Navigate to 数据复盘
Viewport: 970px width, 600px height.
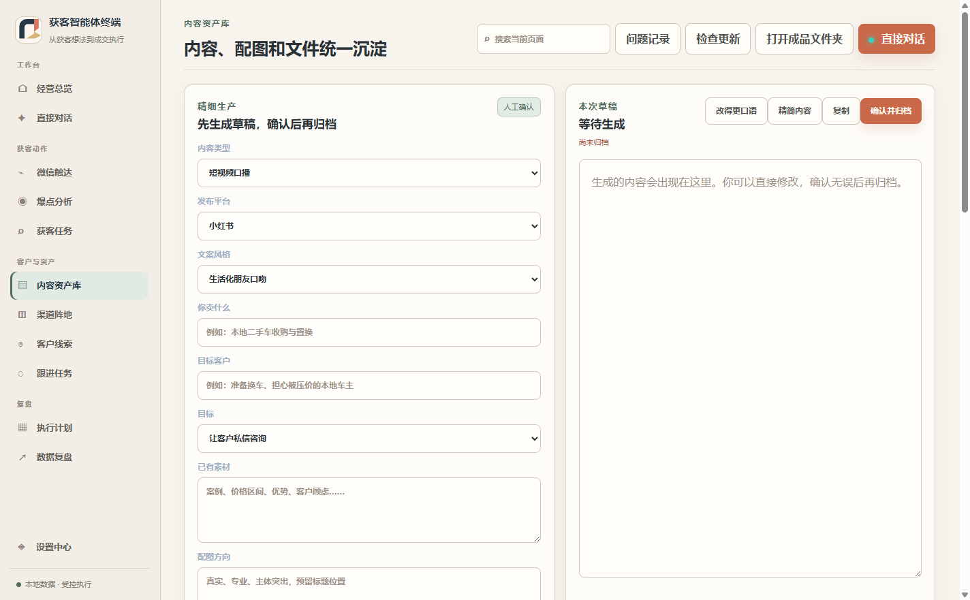coord(80,457)
